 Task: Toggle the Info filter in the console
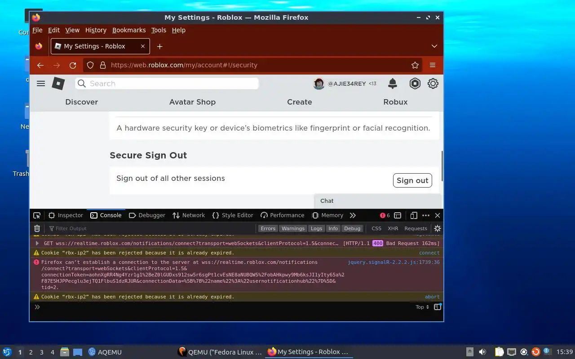tap(333, 228)
